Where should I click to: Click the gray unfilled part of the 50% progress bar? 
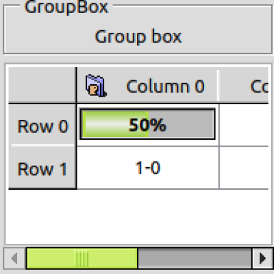[181, 124]
